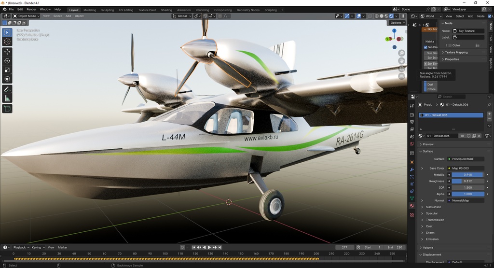The image size is (494, 268).
Task: Click the Normal/Map link button
Action: [466, 200]
